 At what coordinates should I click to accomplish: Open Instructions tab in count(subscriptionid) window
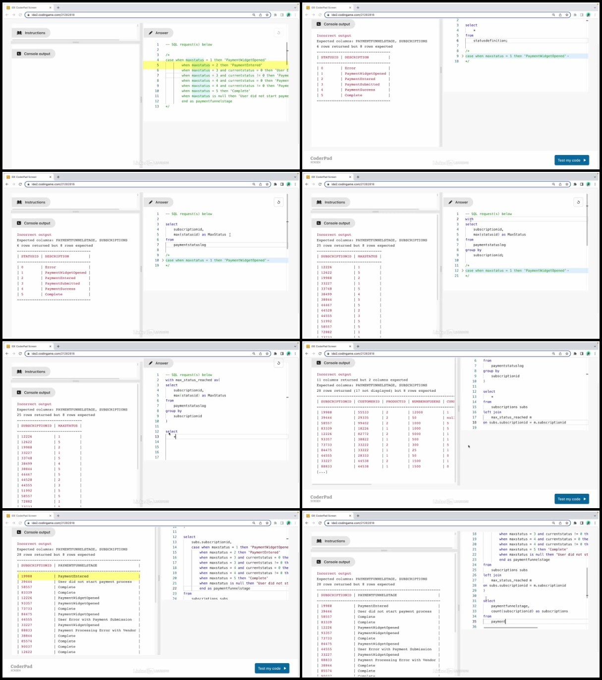331,541
